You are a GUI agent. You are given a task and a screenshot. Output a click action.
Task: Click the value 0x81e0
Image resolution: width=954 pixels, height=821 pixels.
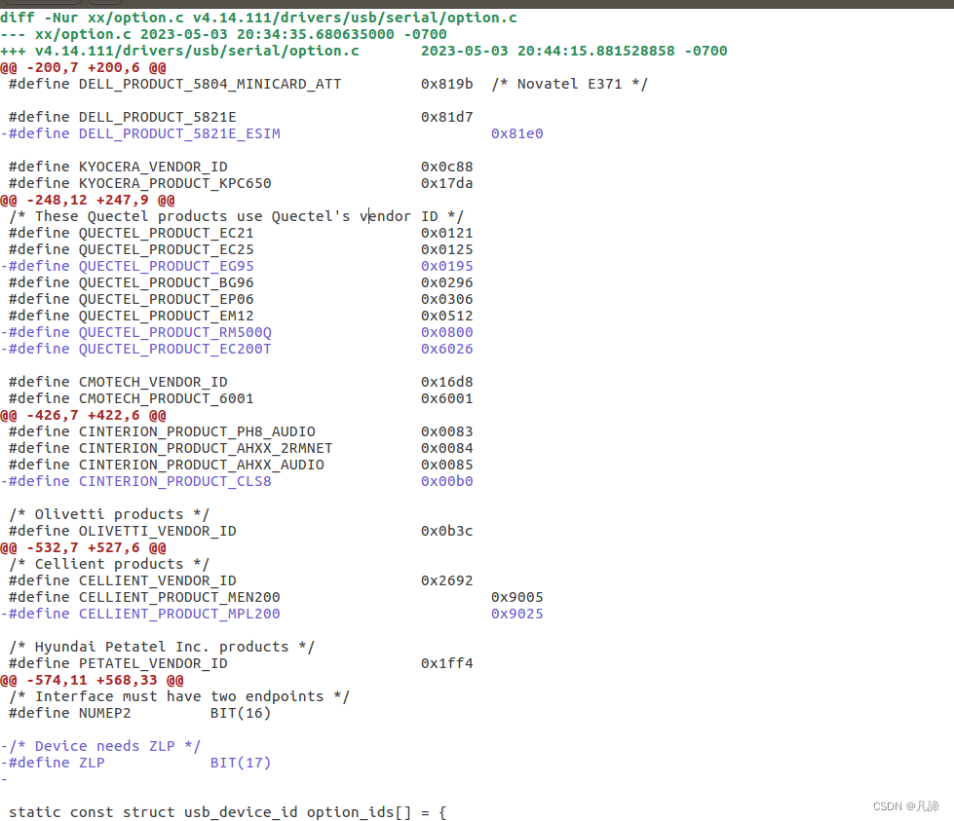click(517, 133)
